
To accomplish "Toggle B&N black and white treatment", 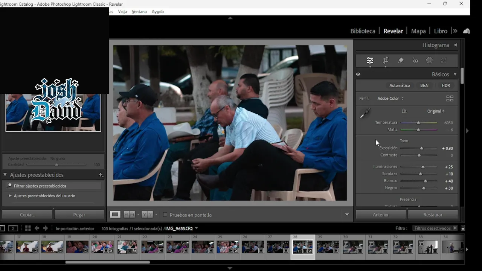I will click(424, 85).
